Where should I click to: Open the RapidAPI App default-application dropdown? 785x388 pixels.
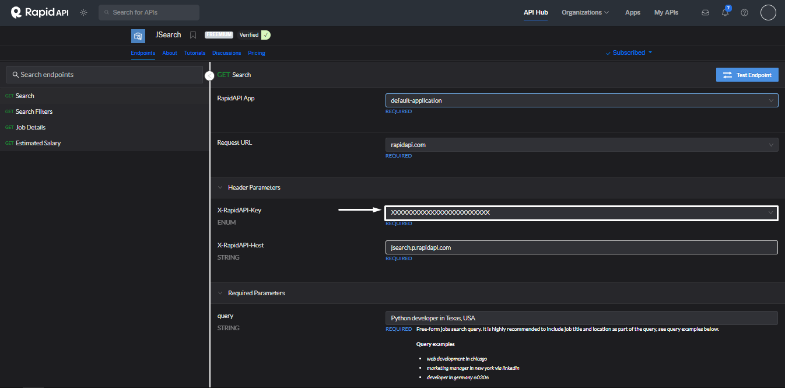(x=581, y=100)
